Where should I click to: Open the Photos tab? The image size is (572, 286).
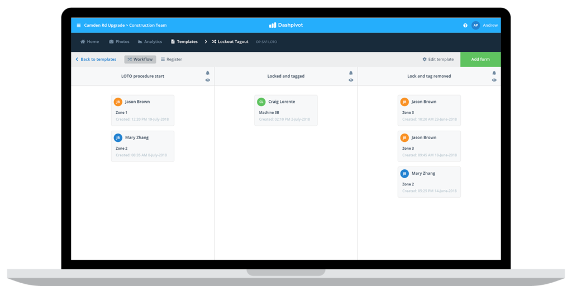(x=119, y=42)
